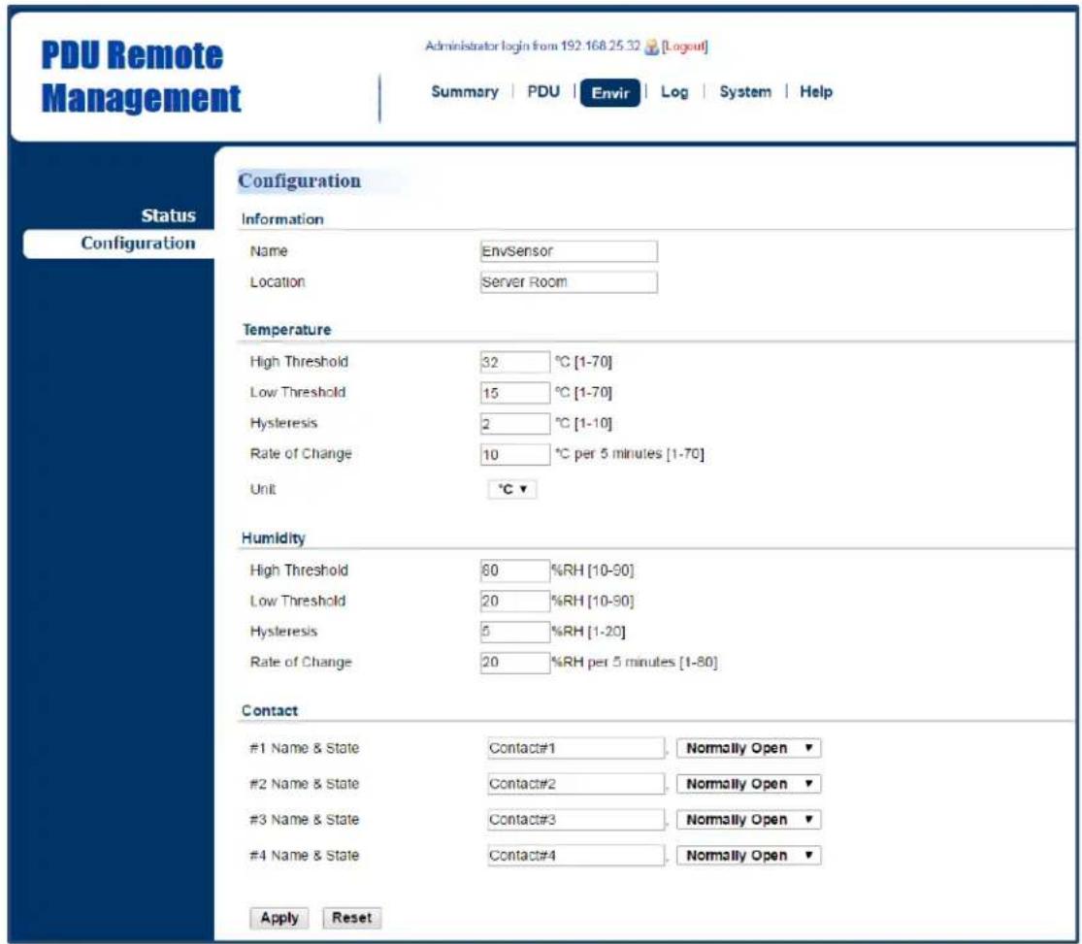Go to the System tab
This screenshot has height=944, width=1082.
click(745, 92)
